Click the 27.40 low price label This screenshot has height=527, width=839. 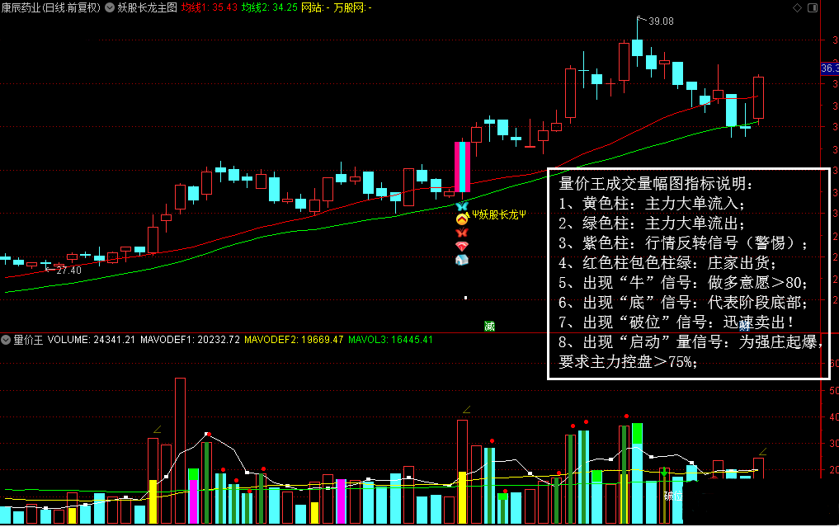click(x=68, y=271)
